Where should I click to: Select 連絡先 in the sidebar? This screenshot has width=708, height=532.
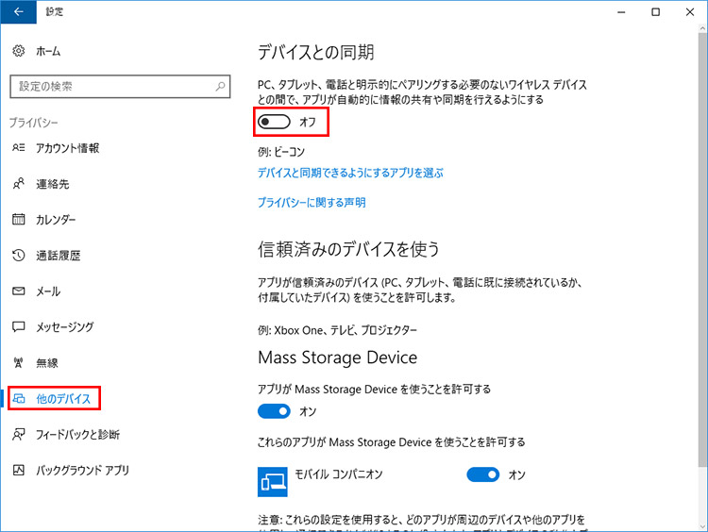tap(53, 184)
